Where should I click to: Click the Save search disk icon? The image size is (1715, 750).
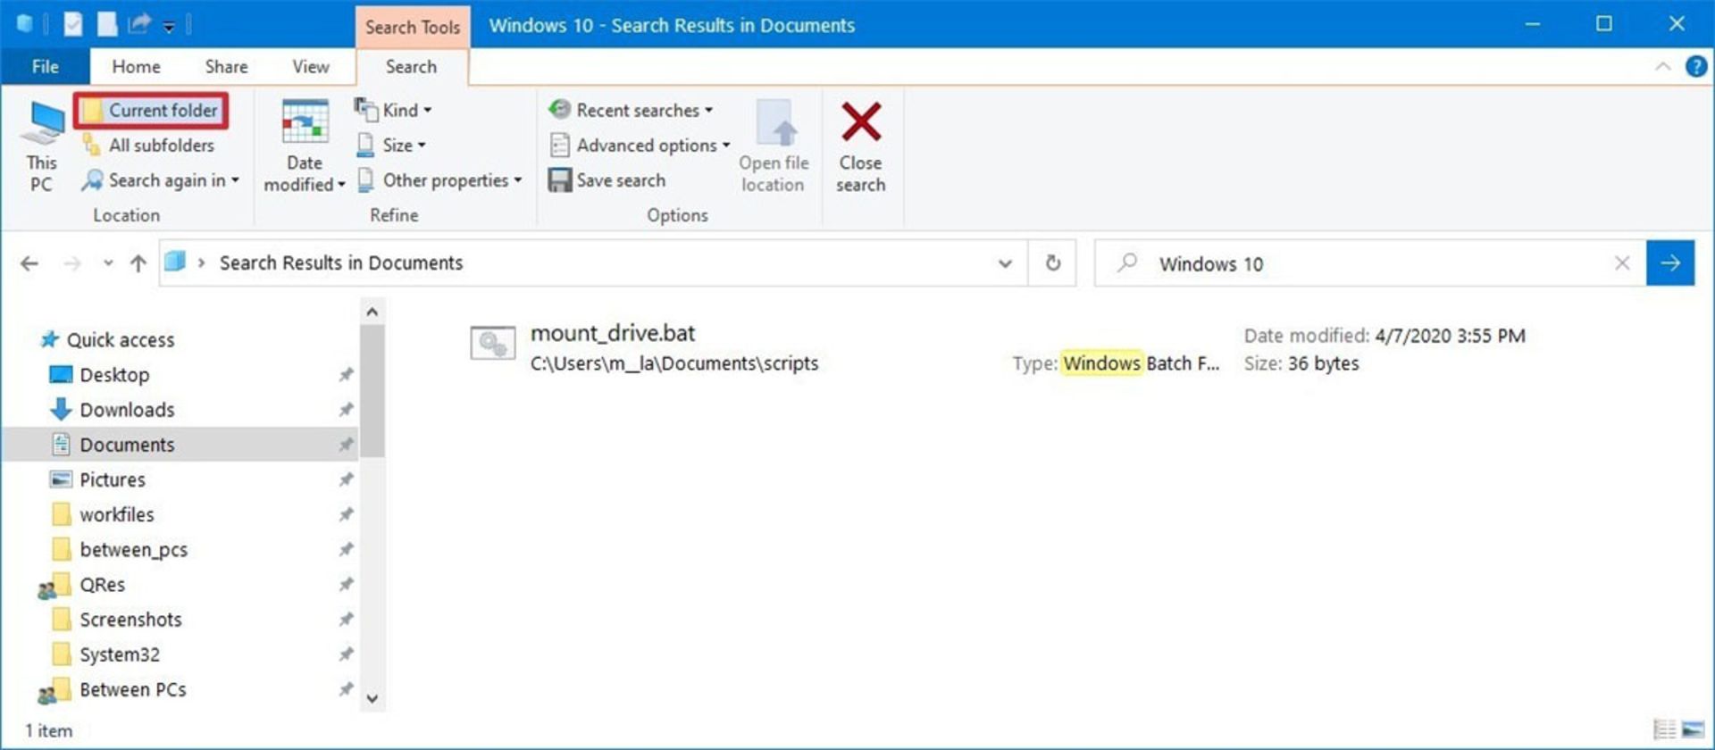tap(560, 180)
